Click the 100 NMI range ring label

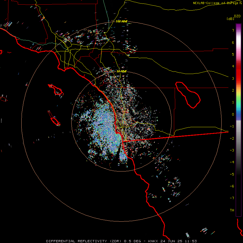122,21
